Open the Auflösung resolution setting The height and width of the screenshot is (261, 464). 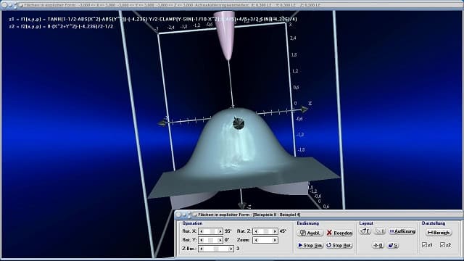(402, 231)
